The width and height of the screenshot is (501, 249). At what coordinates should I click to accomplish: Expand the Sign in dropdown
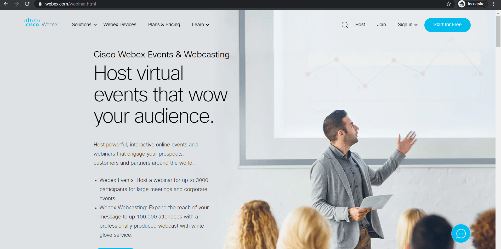tap(408, 25)
